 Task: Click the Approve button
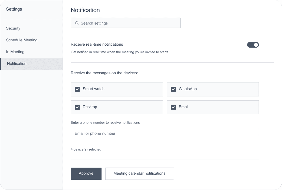(86, 174)
